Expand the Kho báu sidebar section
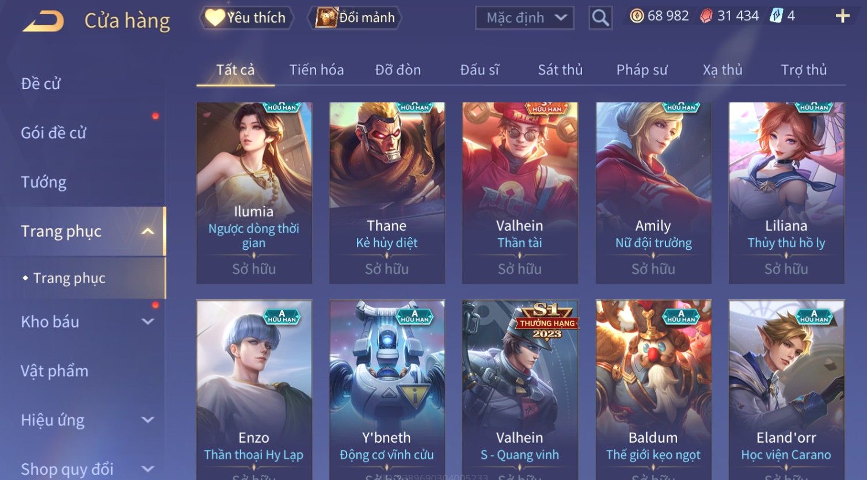867x480 pixels. coord(148,322)
